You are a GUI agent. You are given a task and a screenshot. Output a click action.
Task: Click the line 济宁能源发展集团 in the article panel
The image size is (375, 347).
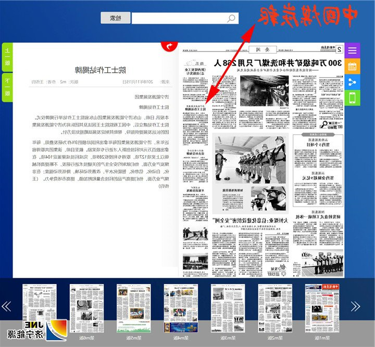click(152, 97)
